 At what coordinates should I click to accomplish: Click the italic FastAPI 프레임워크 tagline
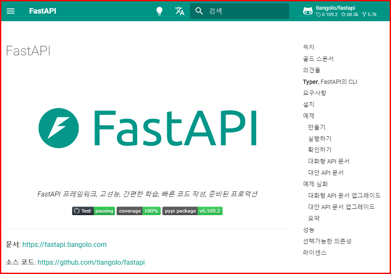tap(147, 194)
